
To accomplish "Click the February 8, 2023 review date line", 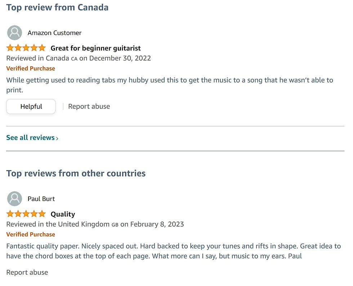I will point(95,224).
